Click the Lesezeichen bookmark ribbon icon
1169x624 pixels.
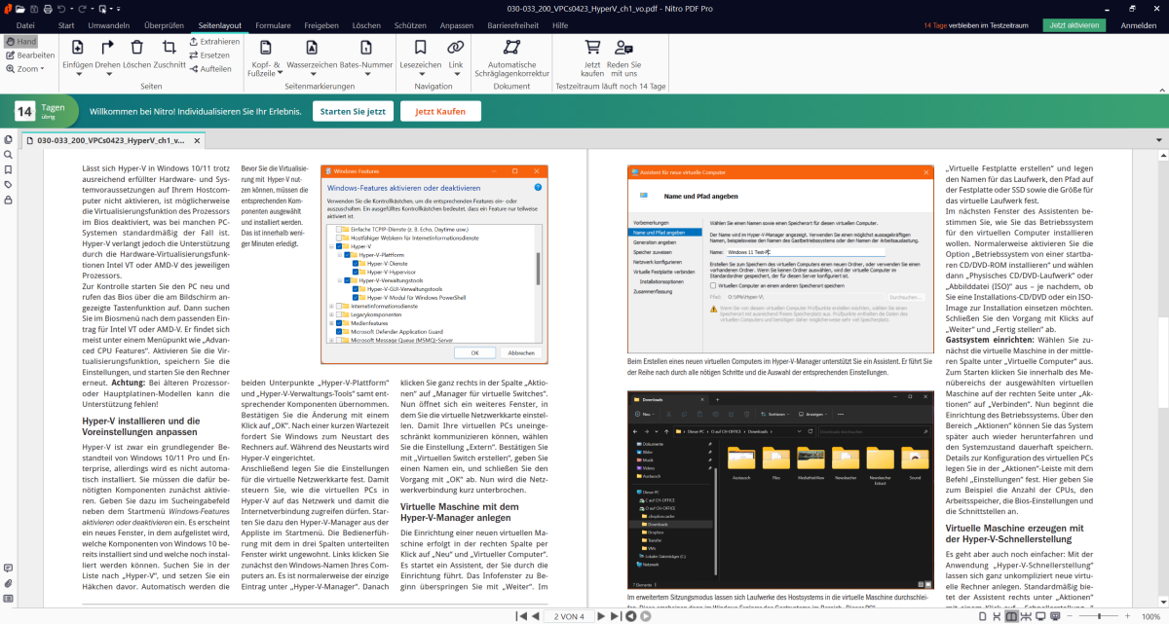point(422,47)
